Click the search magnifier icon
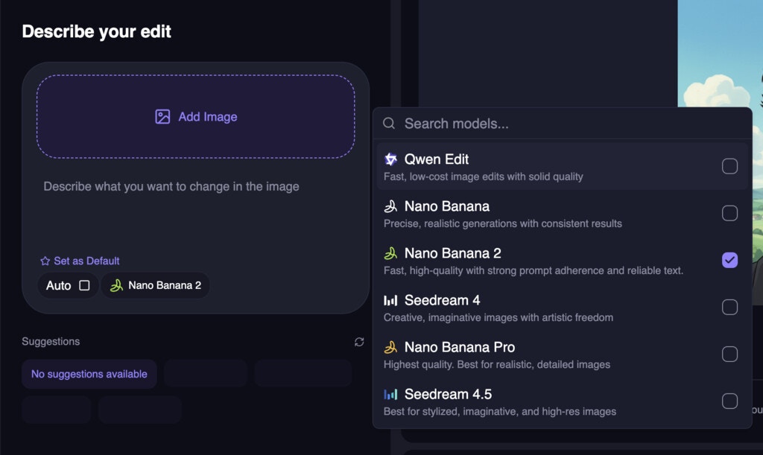This screenshot has width=763, height=455. coord(389,124)
